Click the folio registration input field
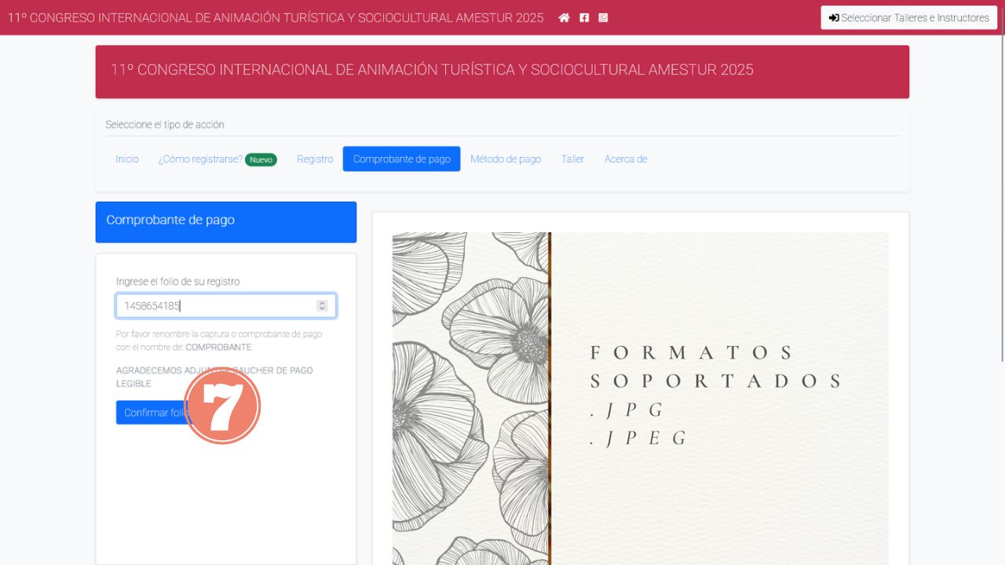Image resolution: width=1005 pixels, height=565 pixels. click(x=216, y=306)
